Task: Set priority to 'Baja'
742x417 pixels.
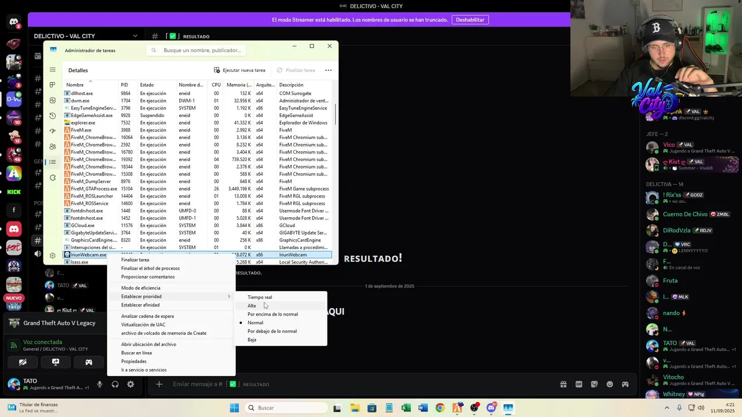Action: coord(281,340)
